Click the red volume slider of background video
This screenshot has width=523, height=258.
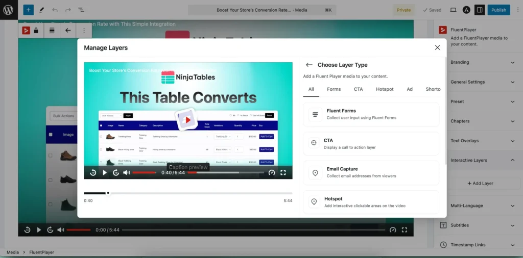(x=78, y=230)
